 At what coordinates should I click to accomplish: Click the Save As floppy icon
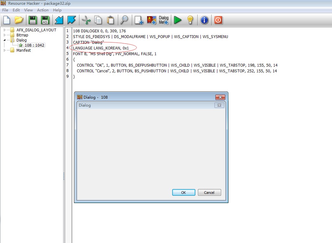pos(45,20)
